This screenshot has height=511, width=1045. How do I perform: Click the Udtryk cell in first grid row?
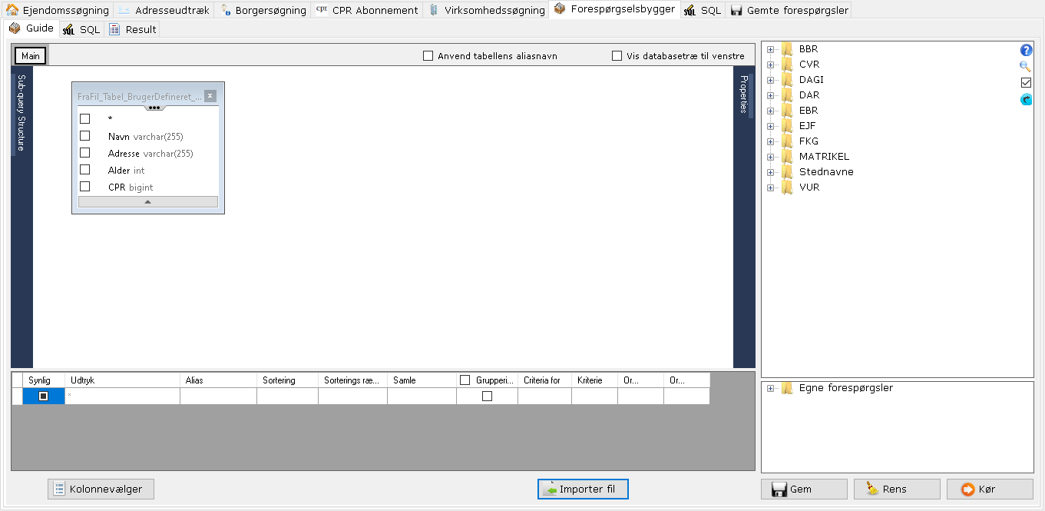(x=123, y=397)
